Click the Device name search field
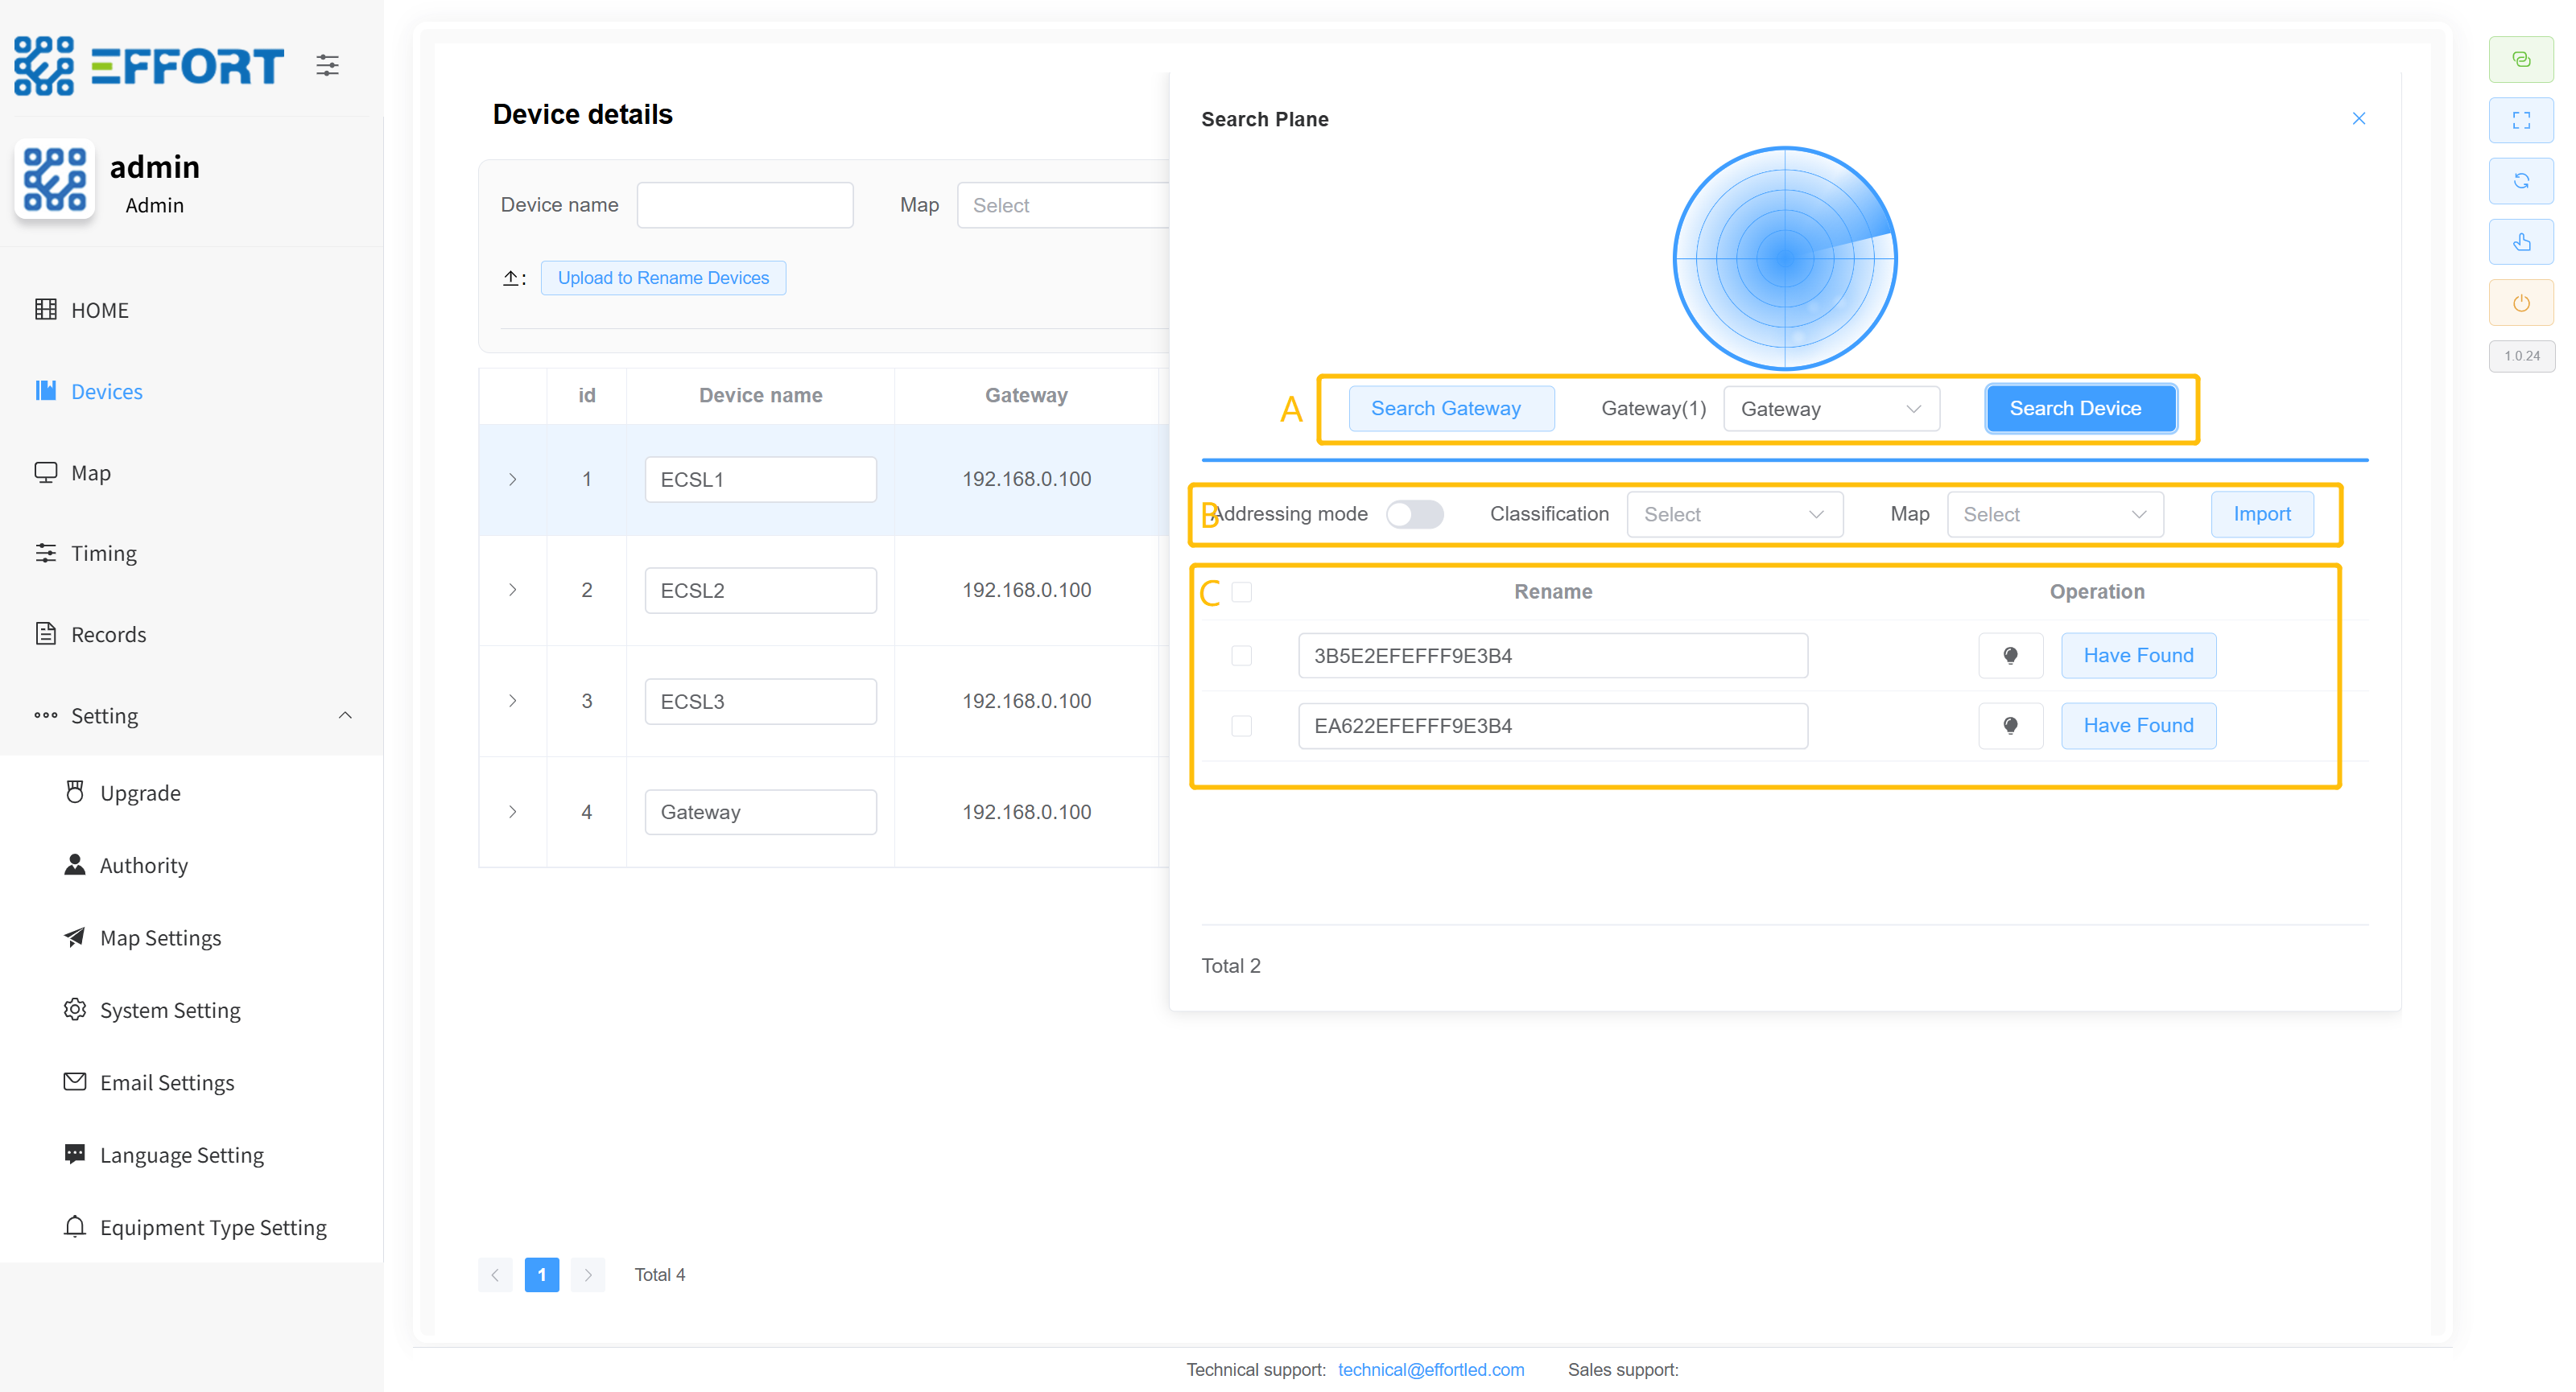This screenshot has height=1392, width=2576. tap(744, 205)
